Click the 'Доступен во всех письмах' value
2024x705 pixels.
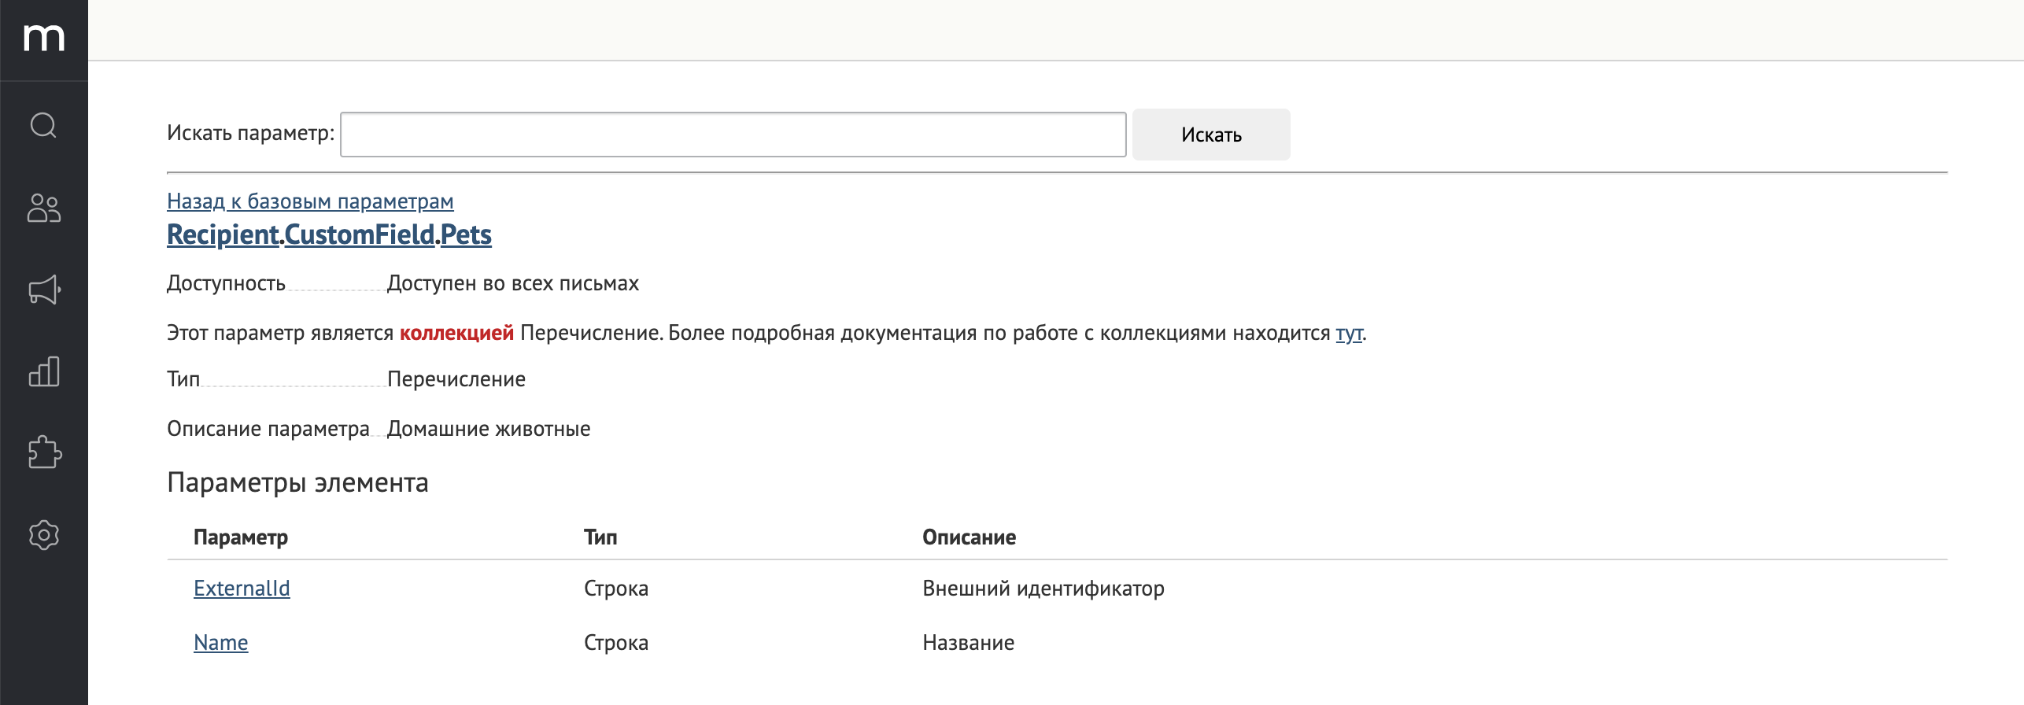point(513,283)
